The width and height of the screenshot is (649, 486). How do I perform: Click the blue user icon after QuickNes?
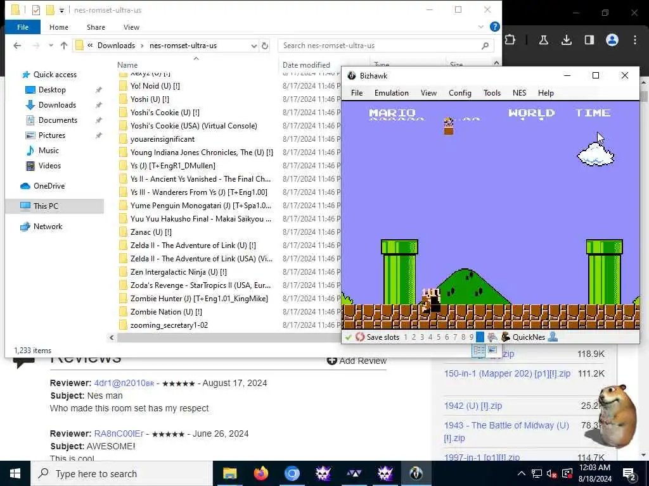[x=553, y=337]
